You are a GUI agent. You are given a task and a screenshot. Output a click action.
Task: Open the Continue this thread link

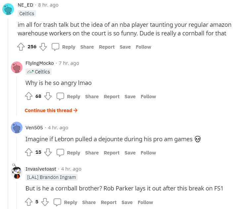[51, 110]
